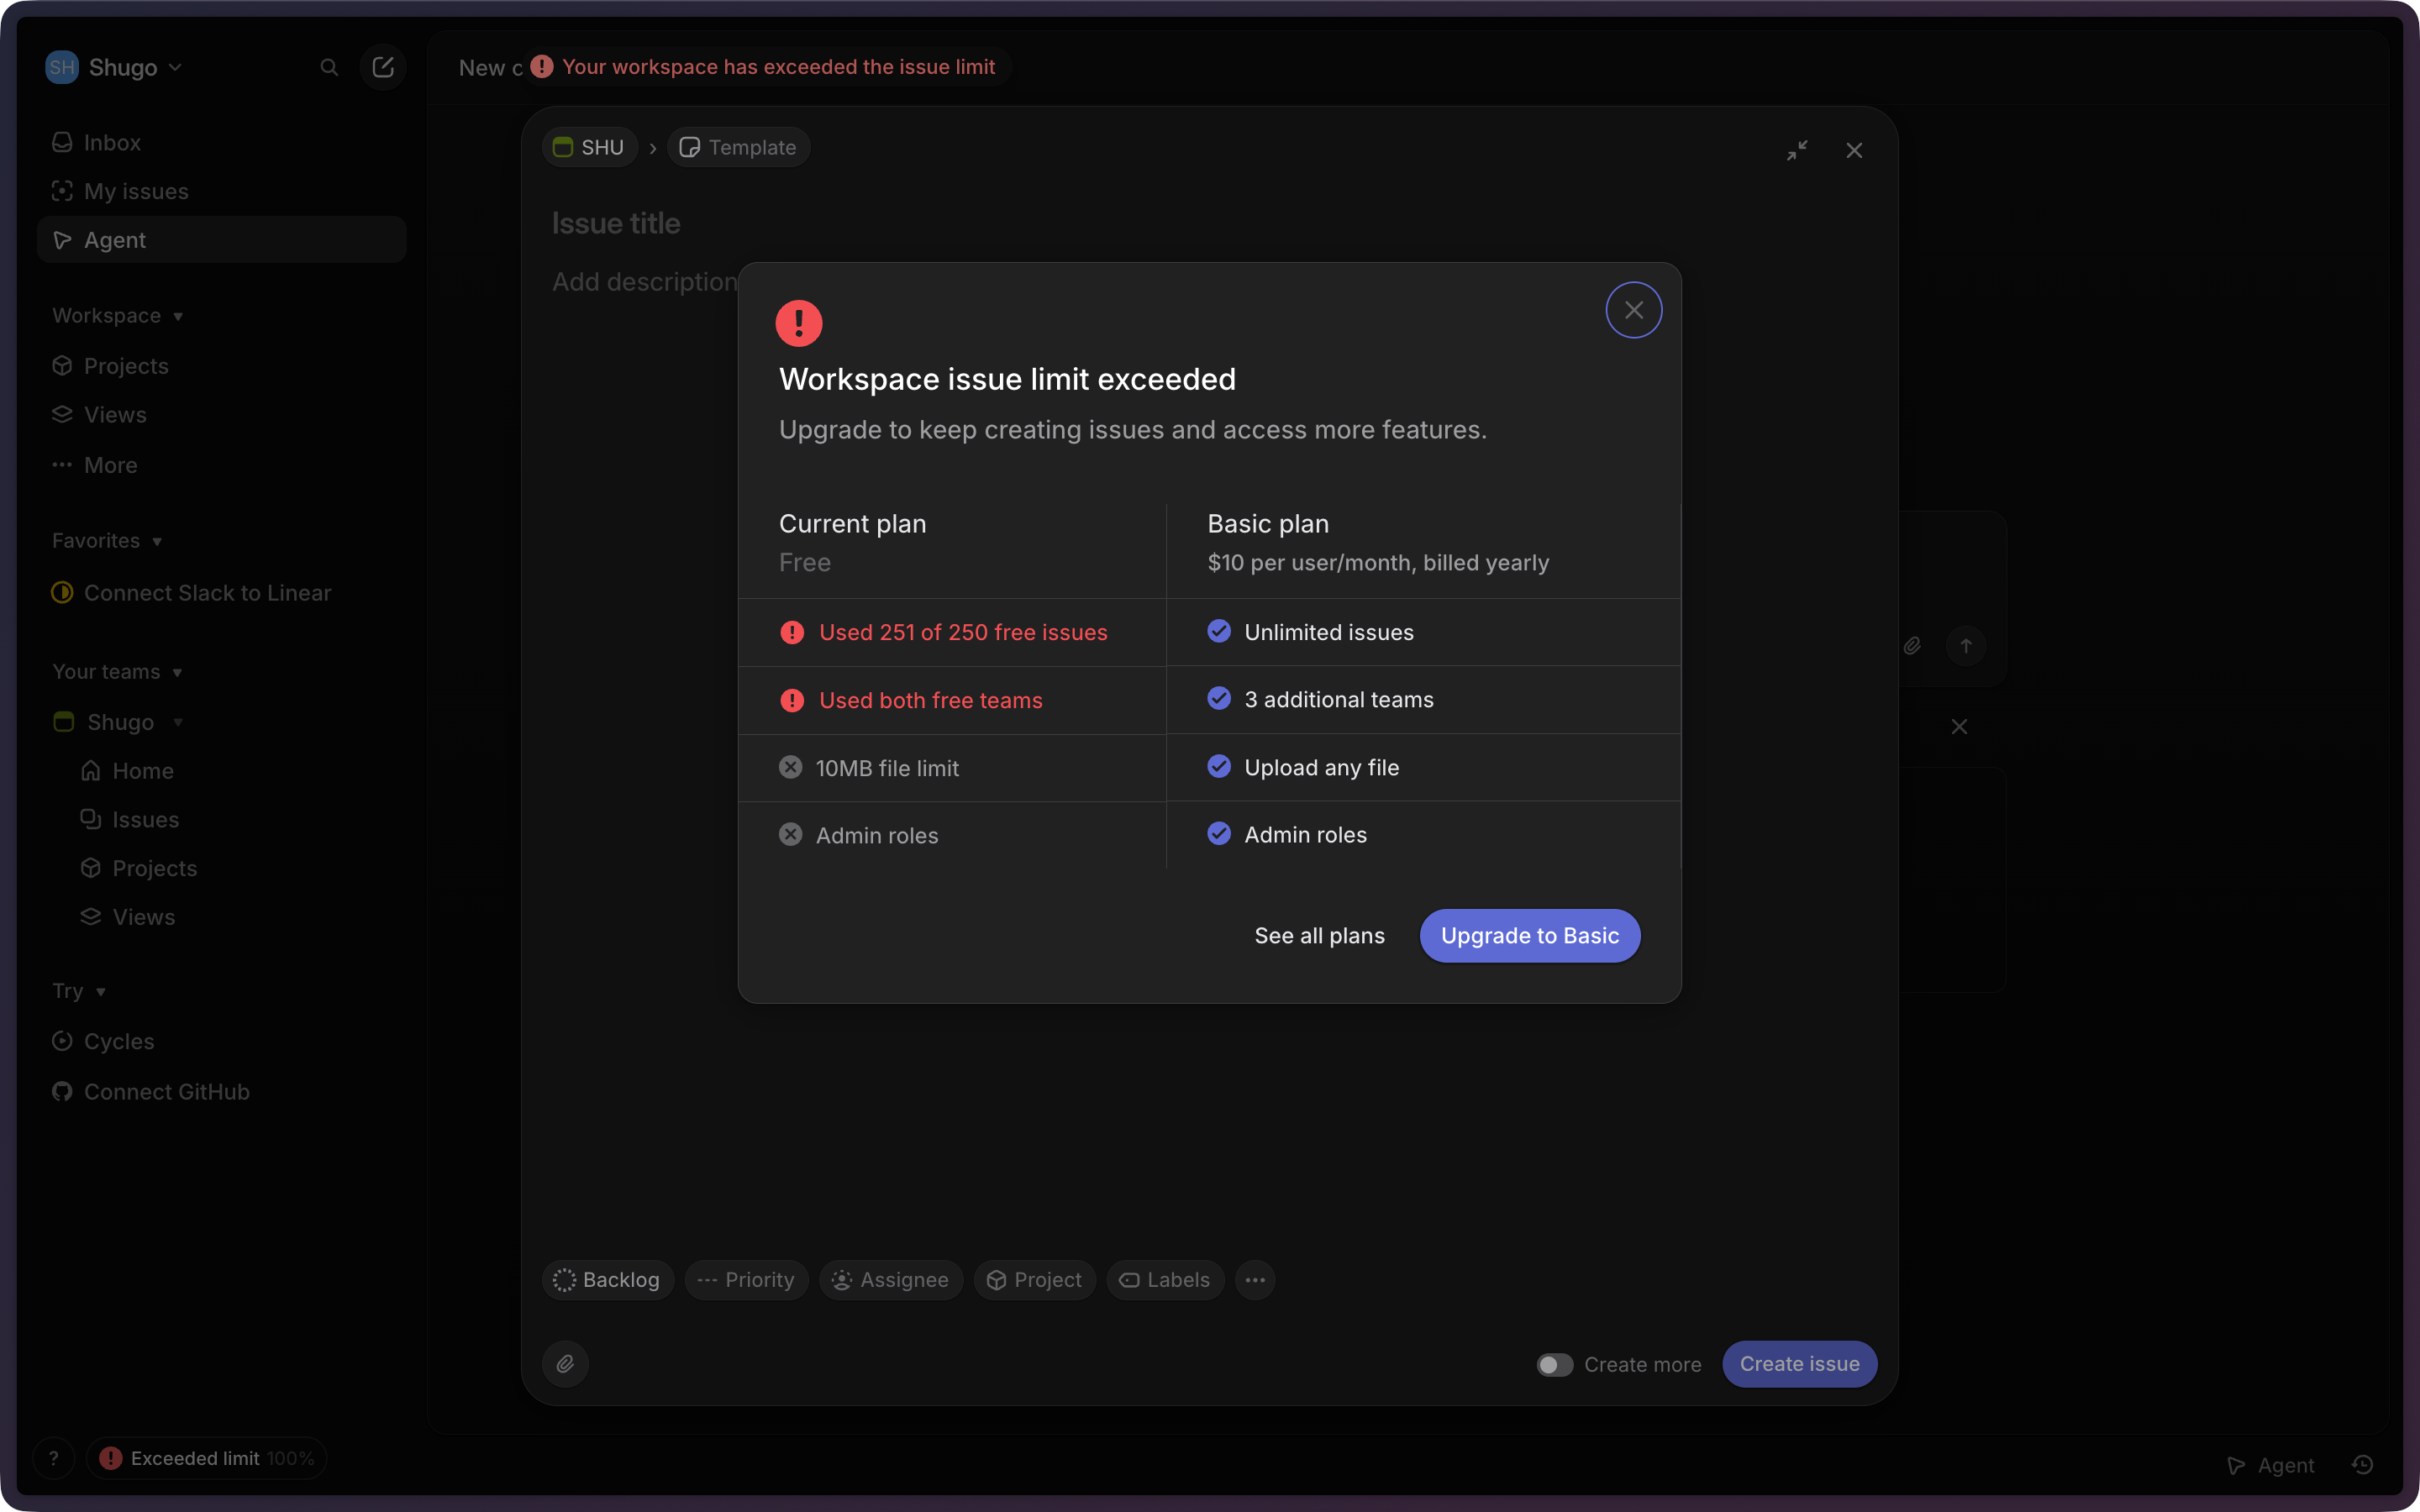The width and height of the screenshot is (2420, 1512).
Task: Click Upgrade to Basic button
Action: (x=1530, y=936)
